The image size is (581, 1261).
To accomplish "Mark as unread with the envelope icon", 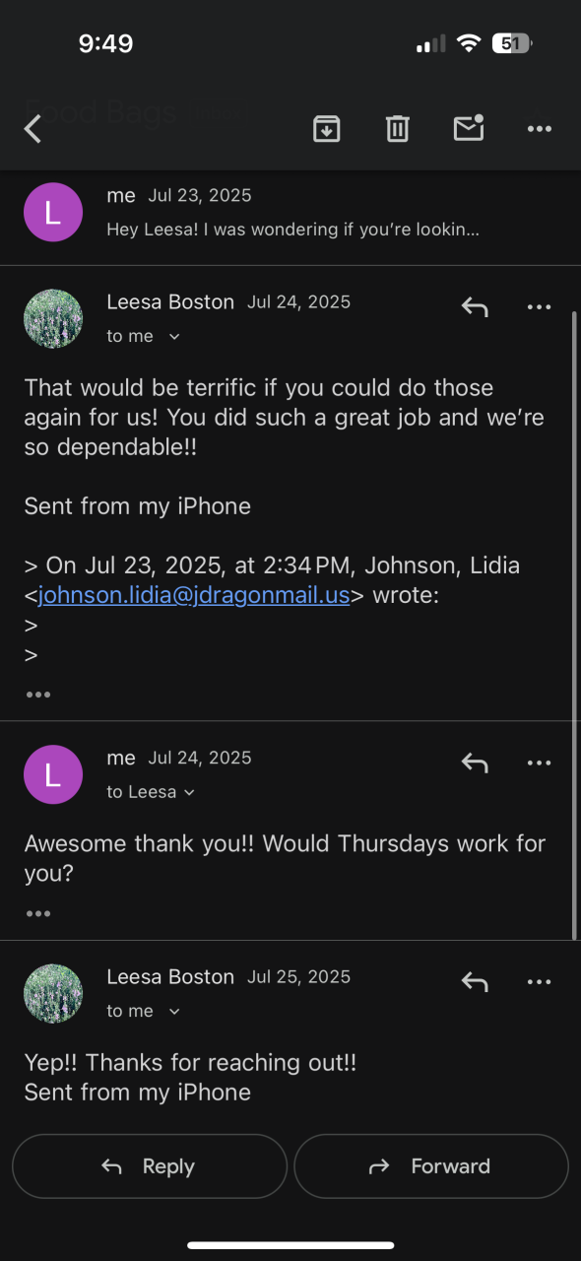I will 469,128.
